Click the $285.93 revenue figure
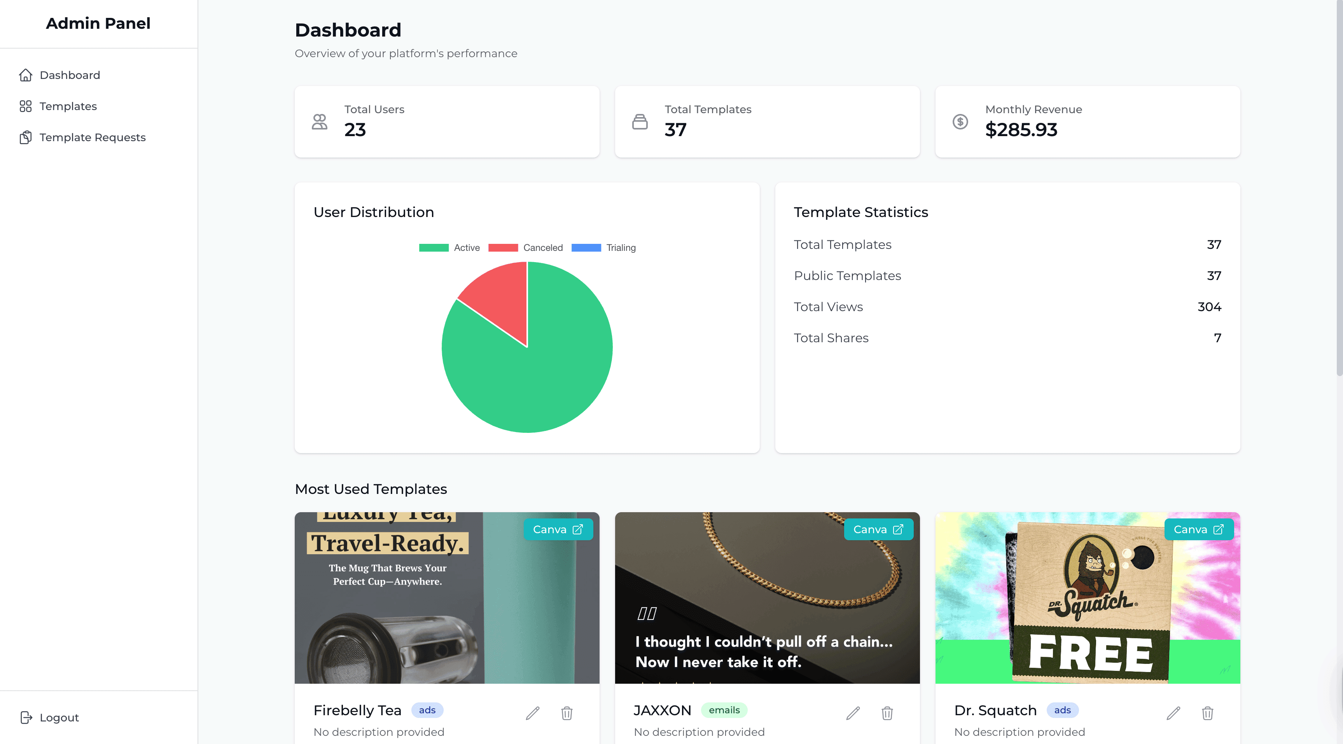Viewport: 1343px width, 744px height. [x=1021, y=130]
